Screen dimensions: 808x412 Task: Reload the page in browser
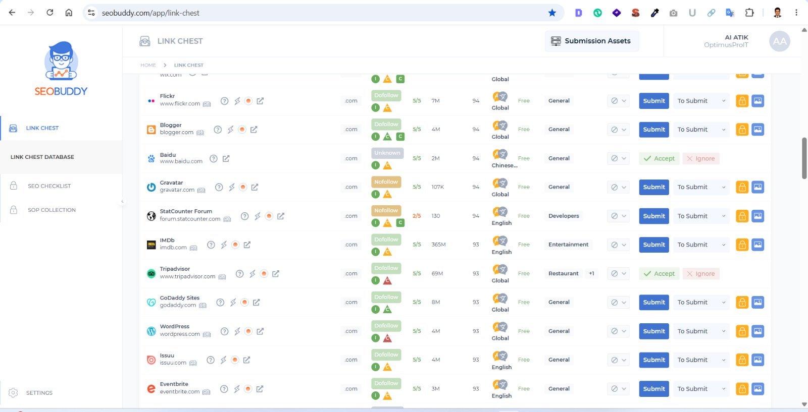(x=49, y=13)
